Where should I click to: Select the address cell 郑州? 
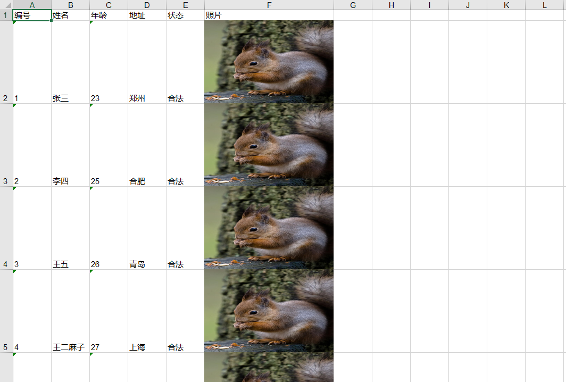[x=147, y=62]
